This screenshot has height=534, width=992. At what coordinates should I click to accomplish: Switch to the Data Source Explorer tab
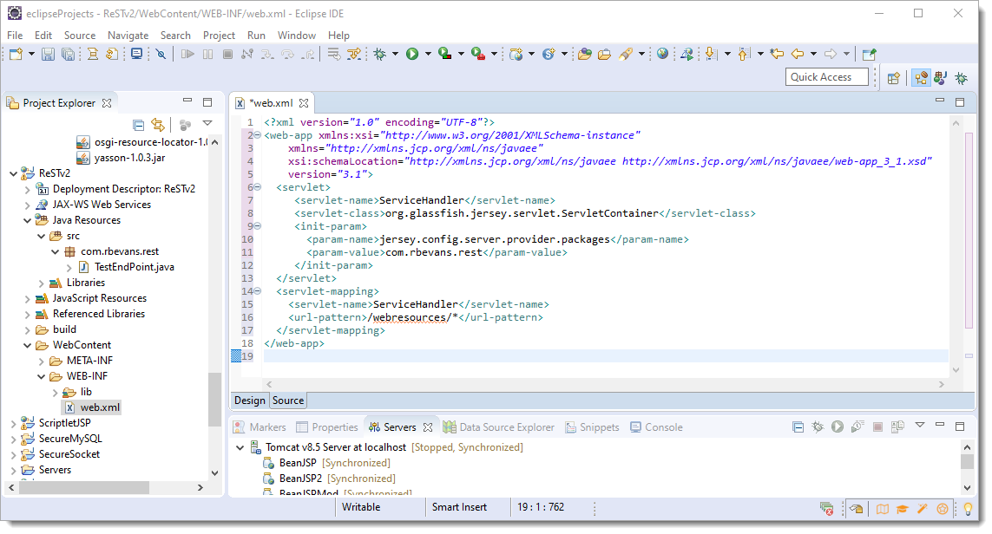500,427
